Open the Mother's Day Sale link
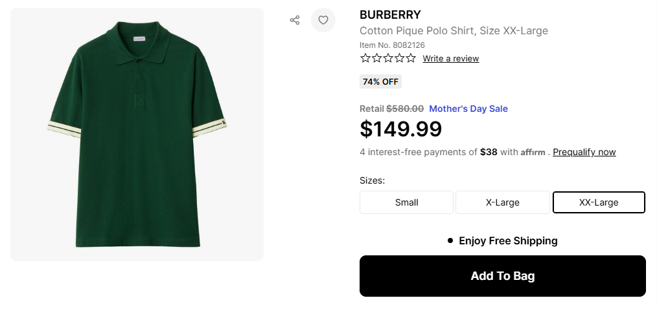 point(468,109)
